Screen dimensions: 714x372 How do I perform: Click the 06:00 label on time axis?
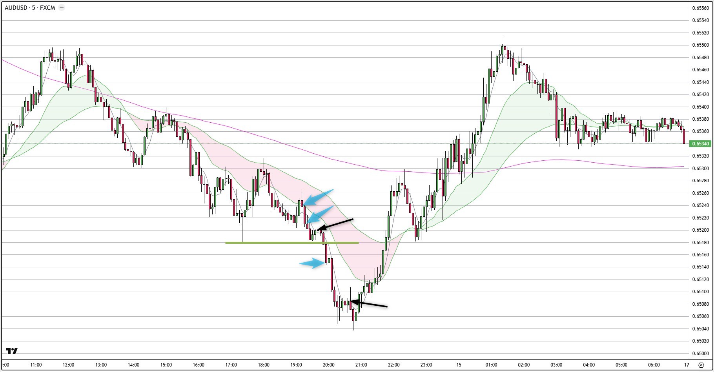tap(654, 365)
